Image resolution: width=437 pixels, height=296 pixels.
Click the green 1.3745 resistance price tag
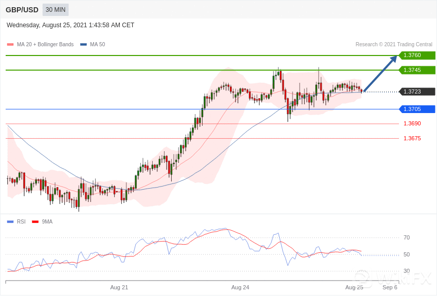click(x=416, y=70)
